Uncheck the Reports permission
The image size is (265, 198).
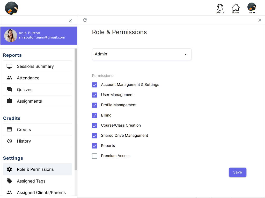click(94, 146)
